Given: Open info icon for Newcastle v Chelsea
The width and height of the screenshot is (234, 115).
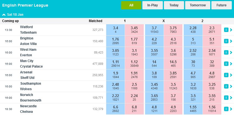Looking at the screenshot, I should click(x=226, y=109).
